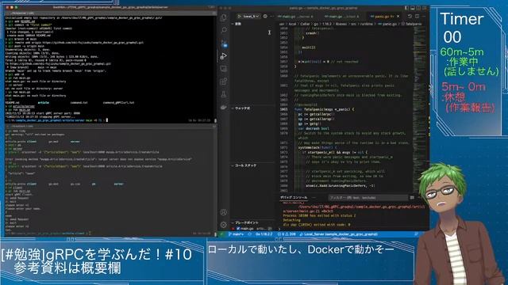Switch to the main.go server tab
This screenshot has height=285, width=508.
point(295,16)
